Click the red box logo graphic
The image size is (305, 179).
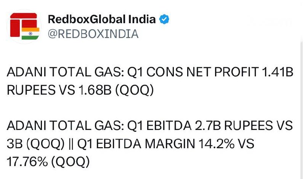coord(23,25)
